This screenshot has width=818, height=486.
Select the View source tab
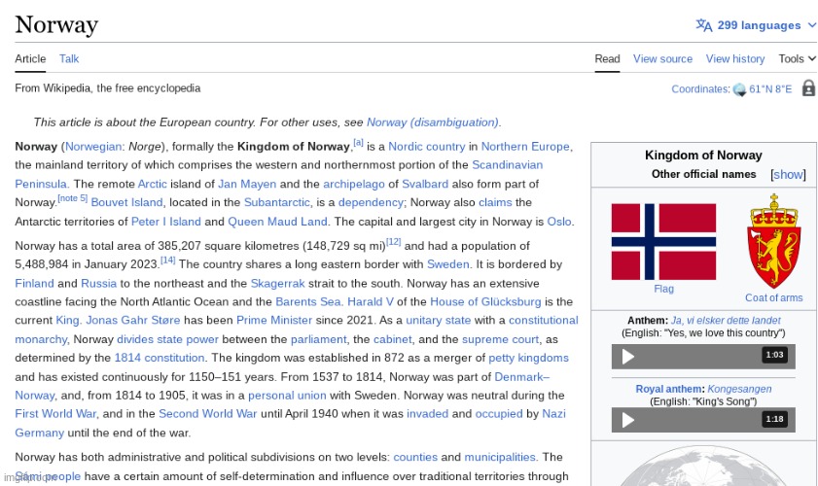click(x=662, y=59)
